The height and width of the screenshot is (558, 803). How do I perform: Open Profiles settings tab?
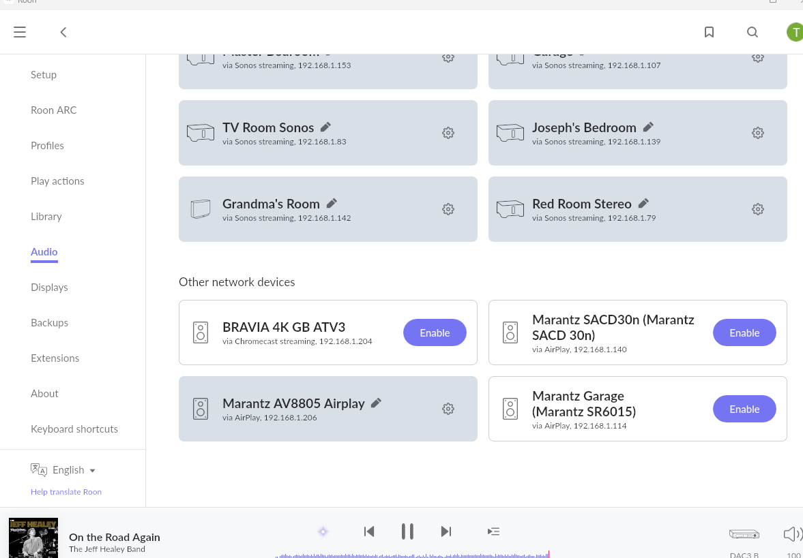coord(47,146)
